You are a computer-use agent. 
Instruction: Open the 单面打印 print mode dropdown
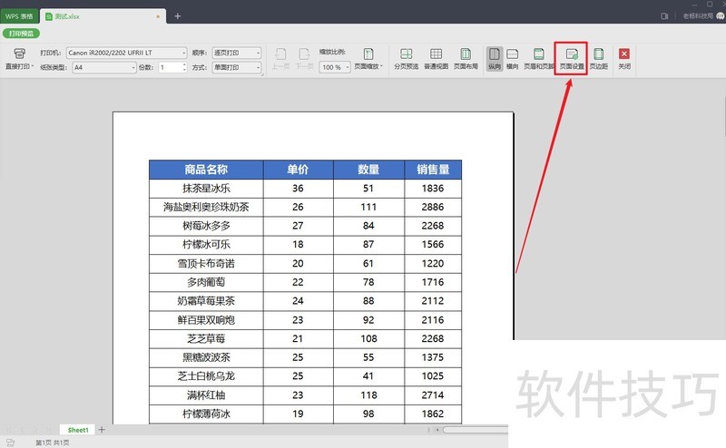click(260, 67)
